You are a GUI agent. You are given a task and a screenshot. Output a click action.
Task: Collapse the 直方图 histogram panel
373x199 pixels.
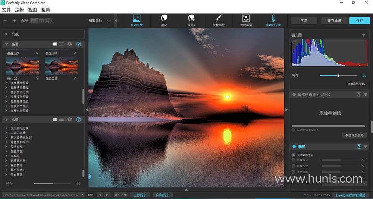pos(363,35)
